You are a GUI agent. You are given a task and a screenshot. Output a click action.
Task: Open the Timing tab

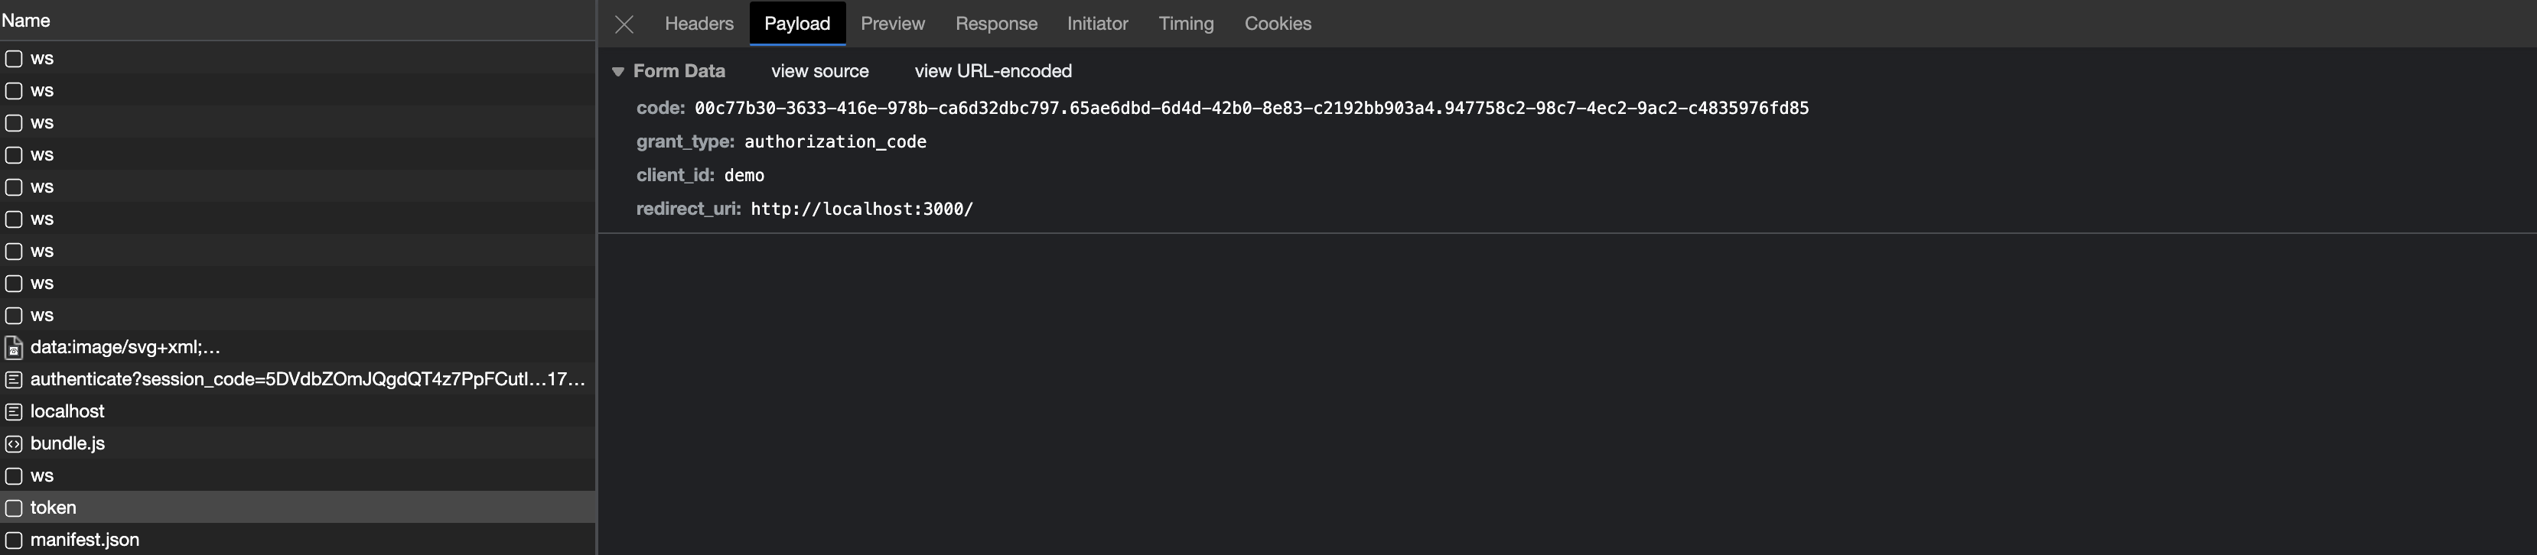coord(1186,24)
